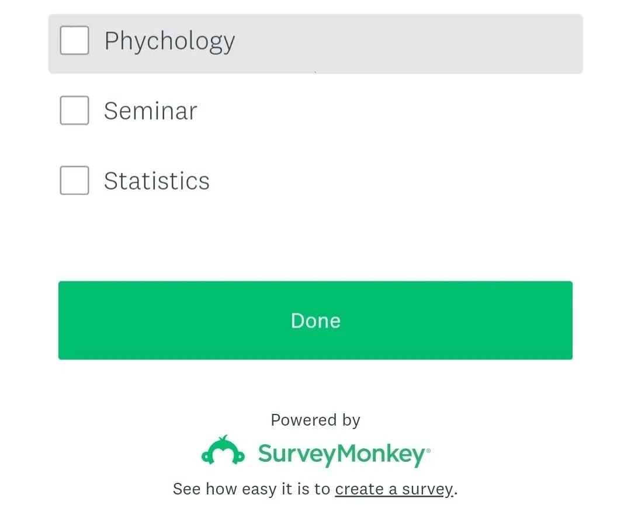
Task: Select the Phychology option label text
Action: [x=169, y=41]
